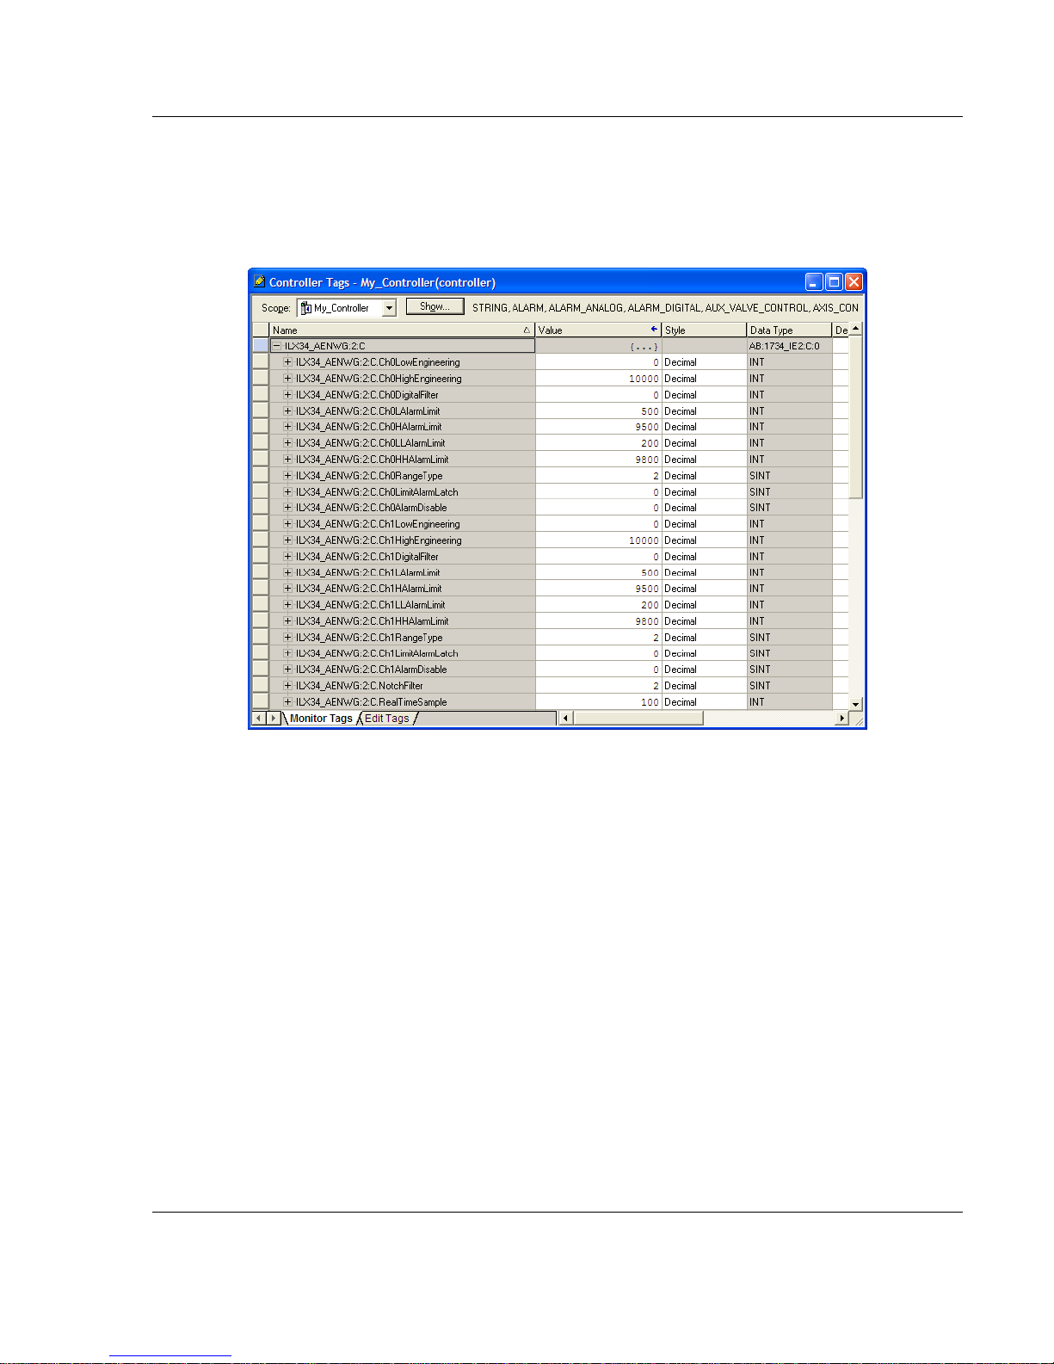Click the tab strip left-scroll arrow
Screen dimensions: 1054x1364
click(258, 719)
